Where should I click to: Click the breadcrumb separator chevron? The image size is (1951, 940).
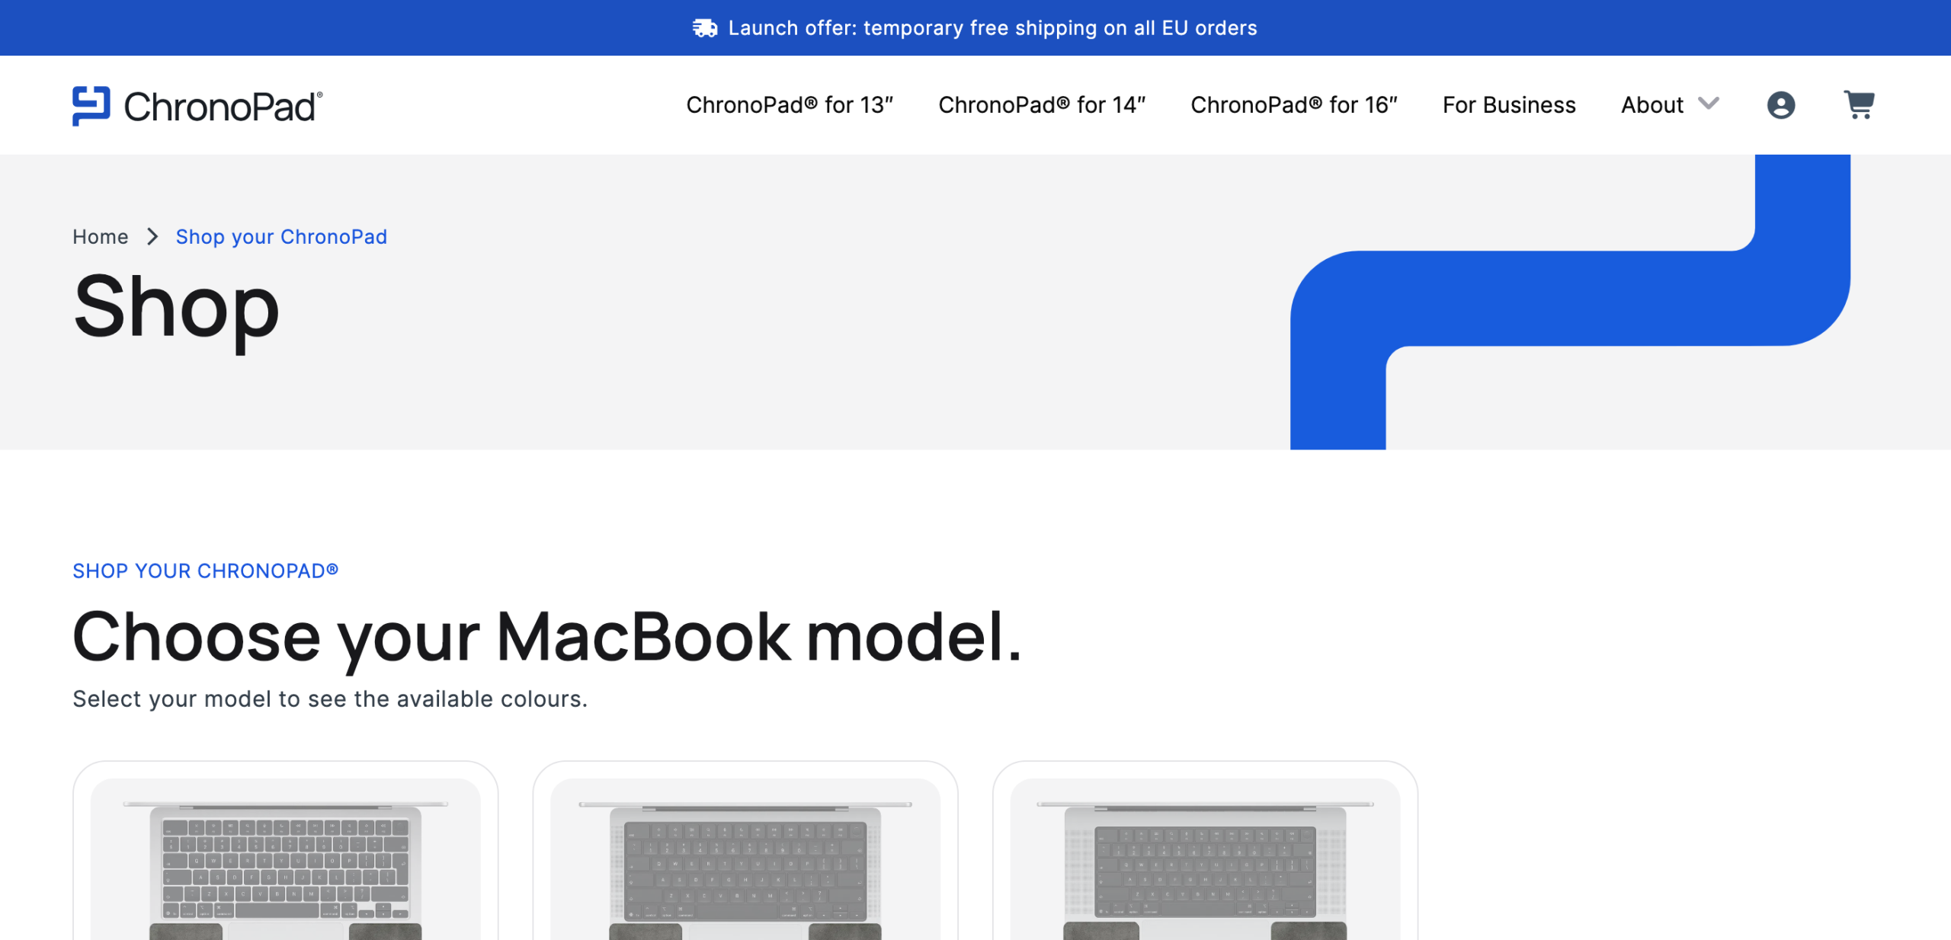152,237
